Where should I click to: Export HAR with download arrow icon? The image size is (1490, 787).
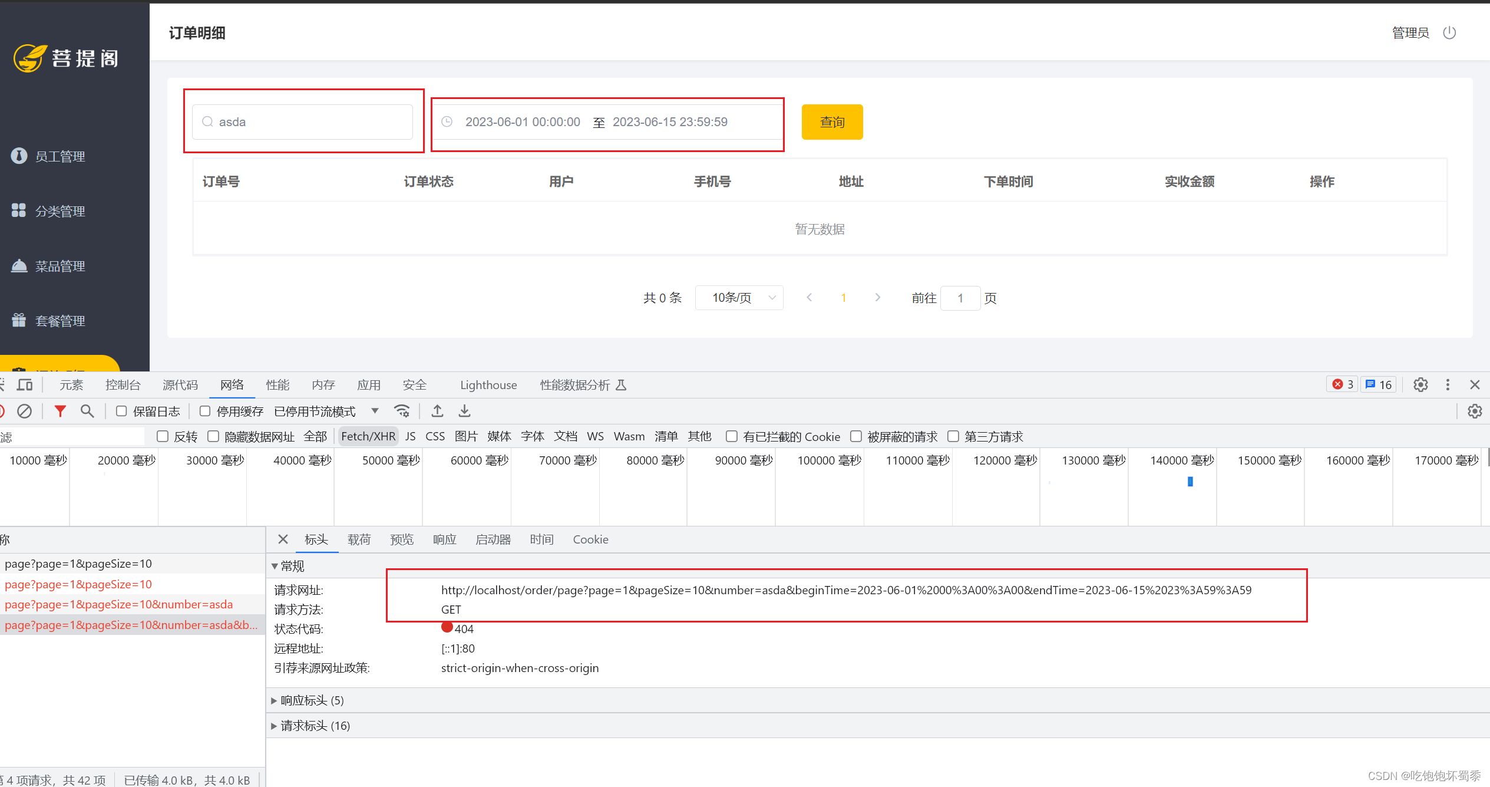point(464,411)
